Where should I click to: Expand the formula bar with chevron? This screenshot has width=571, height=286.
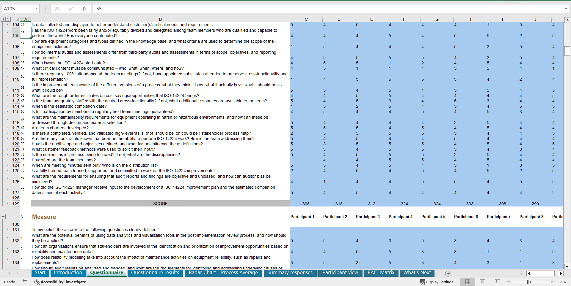pyautogui.click(x=566, y=9)
